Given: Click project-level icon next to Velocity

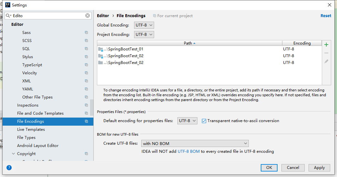Looking at the screenshot, I should tap(86, 73).
